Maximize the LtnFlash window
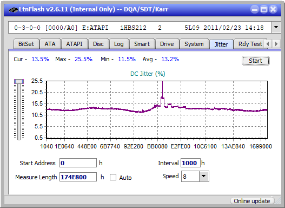 (x=264, y=9)
